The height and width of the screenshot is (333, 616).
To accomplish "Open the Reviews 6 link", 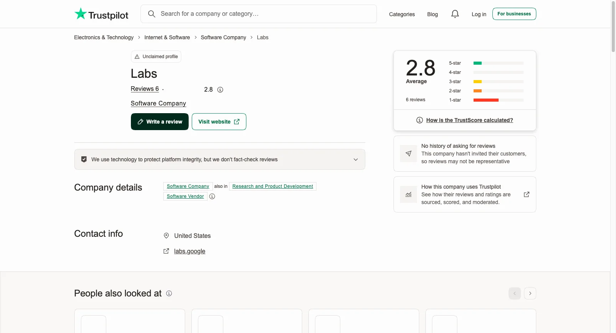I will [x=145, y=89].
